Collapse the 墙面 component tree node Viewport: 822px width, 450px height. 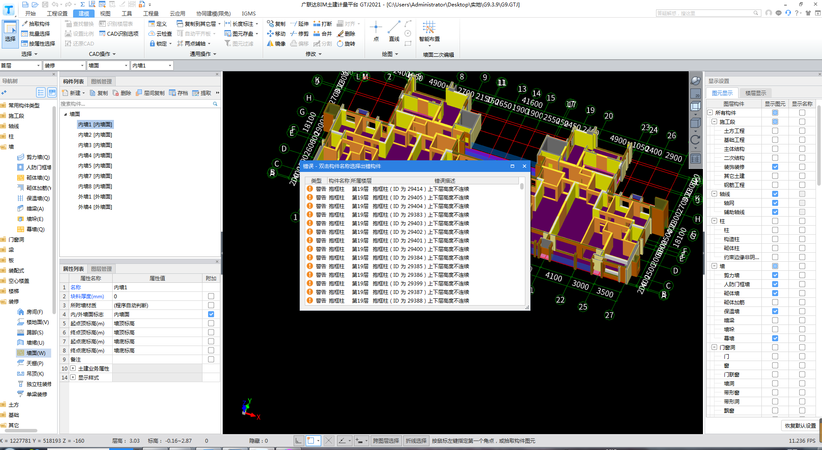[x=65, y=114]
